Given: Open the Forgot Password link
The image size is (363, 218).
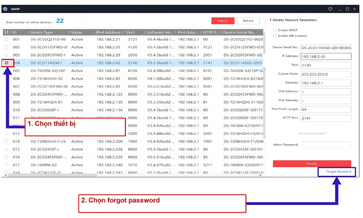Looking at the screenshot, I should click(x=338, y=171).
